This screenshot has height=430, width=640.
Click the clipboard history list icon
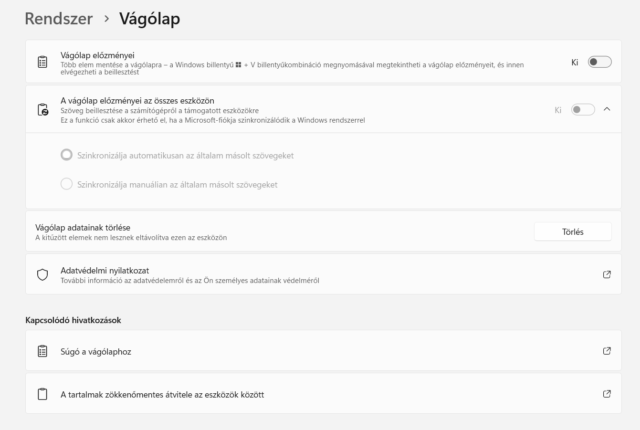tap(42, 62)
